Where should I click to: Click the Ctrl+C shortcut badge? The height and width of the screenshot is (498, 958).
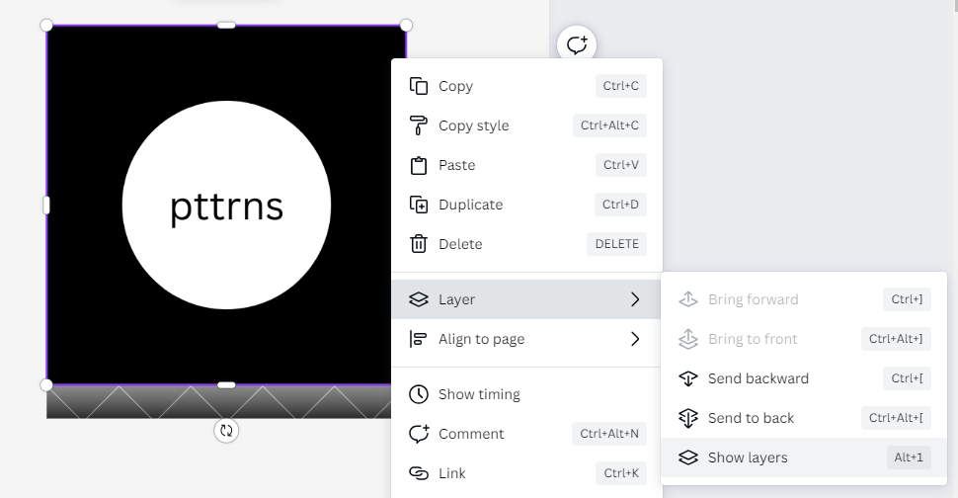pyautogui.click(x=621, y=86)
